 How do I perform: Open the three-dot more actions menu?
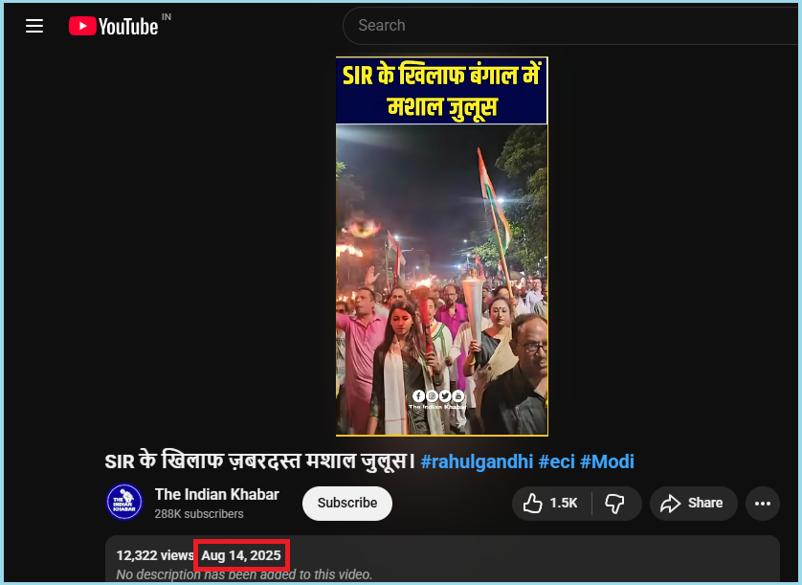(x=763, y=503)
